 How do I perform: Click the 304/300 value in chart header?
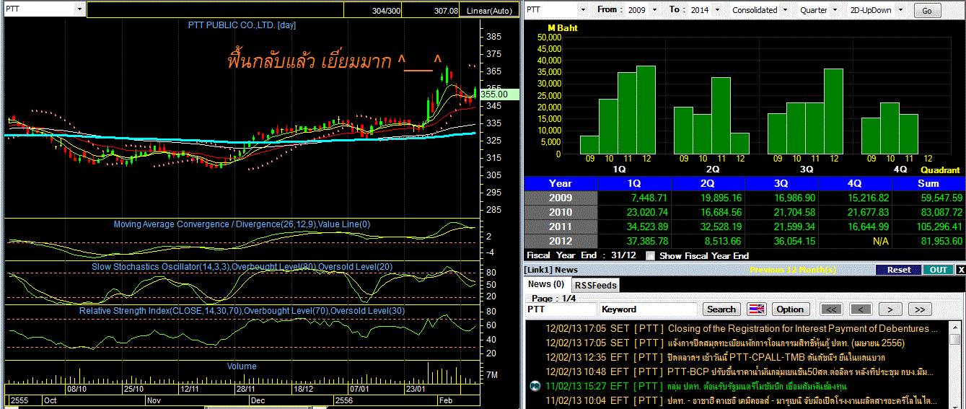[x=387, y=11]
